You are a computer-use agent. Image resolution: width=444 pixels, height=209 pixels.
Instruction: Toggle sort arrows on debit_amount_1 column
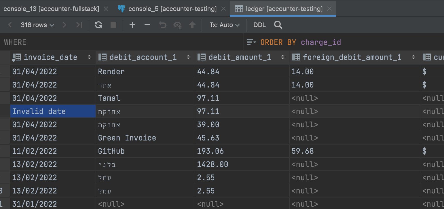point(283,57)
